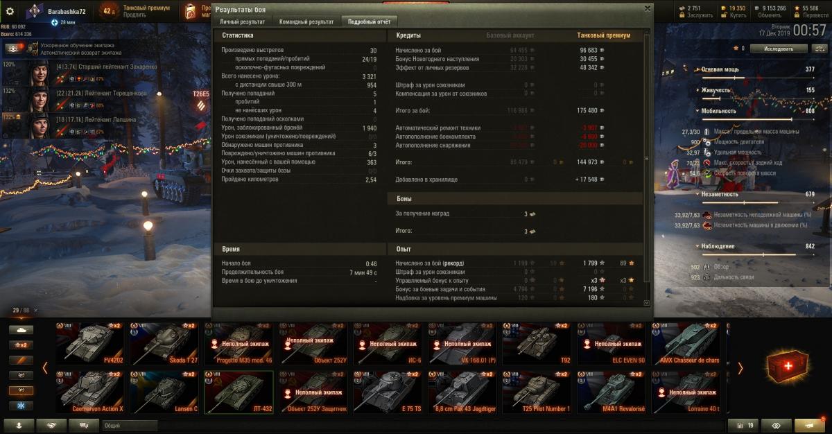Click the view range Обзор icon
This screenshot has width=832, height=434.
pos(708,267)
